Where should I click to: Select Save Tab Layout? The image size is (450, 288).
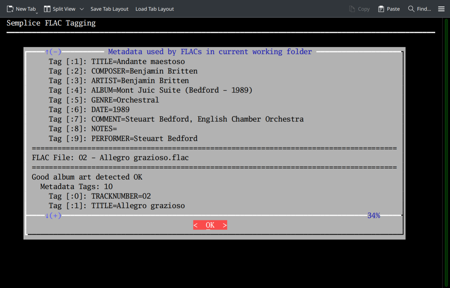tap(109, 9)
